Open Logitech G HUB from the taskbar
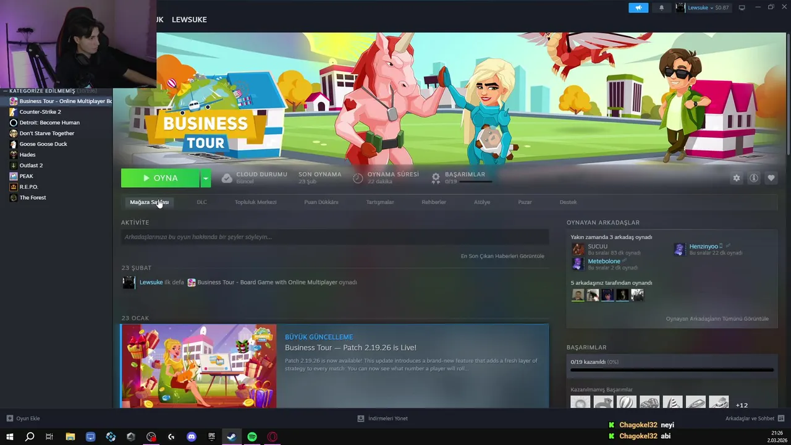The width and height of the screenshot is (791, 445). click(x=171, y=437)
